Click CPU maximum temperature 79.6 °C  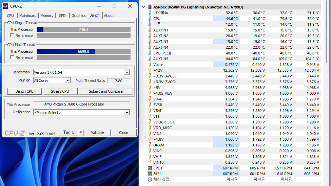(286, 19)
